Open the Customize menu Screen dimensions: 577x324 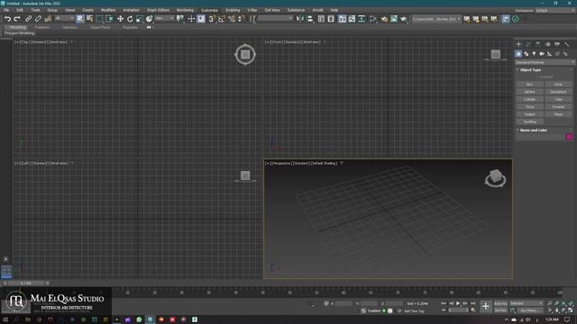pos(209,10)
